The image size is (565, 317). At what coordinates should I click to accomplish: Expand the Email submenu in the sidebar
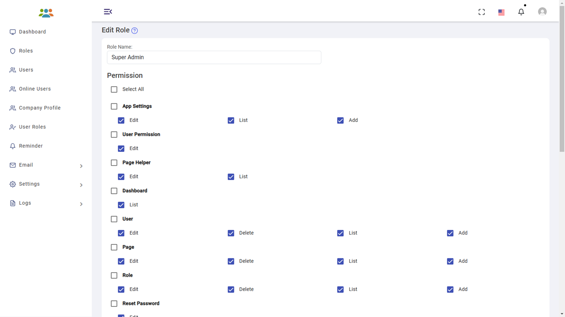click(81, 166)
